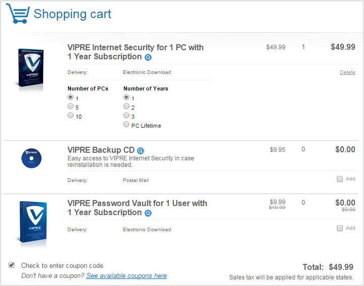Choose 3 under Number of Years
Viewport: 364px width, 286px height.
click(126, 115)
